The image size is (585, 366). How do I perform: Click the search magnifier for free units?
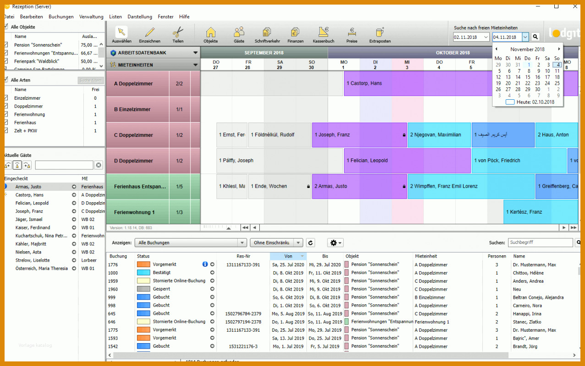[536, 37]
